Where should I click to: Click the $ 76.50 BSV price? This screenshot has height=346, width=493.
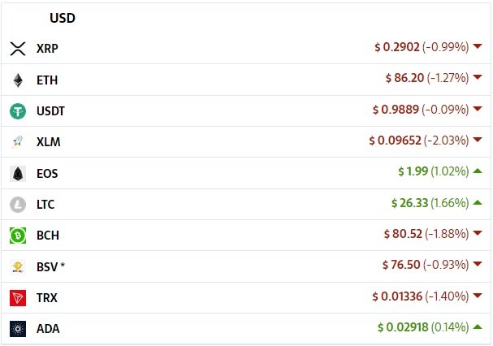click(401, 265)
